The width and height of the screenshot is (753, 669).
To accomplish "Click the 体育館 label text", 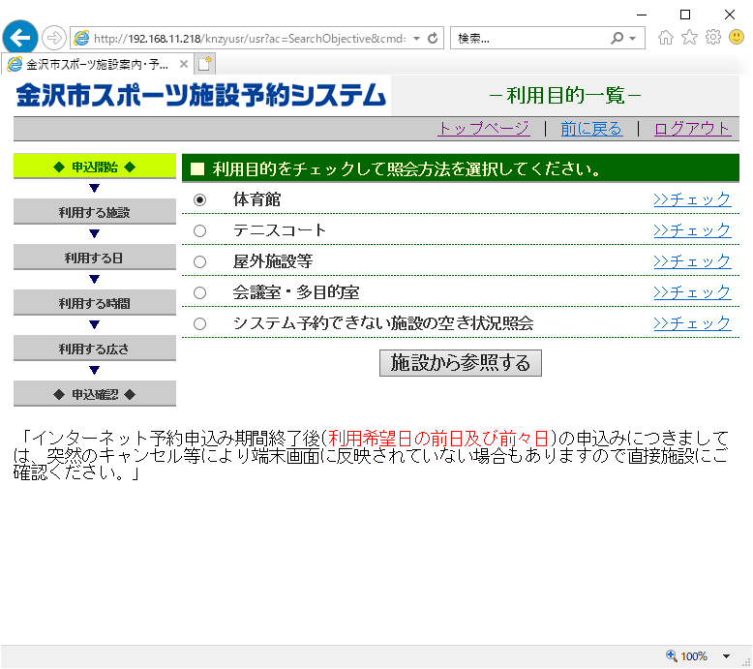I will click(256, 199).
